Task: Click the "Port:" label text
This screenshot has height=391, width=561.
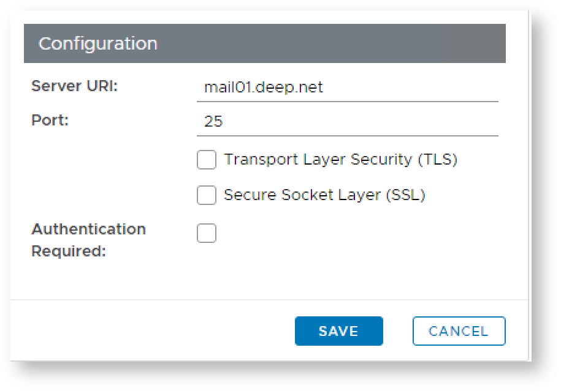Action: pyautogui.click(x=50, y=120)
